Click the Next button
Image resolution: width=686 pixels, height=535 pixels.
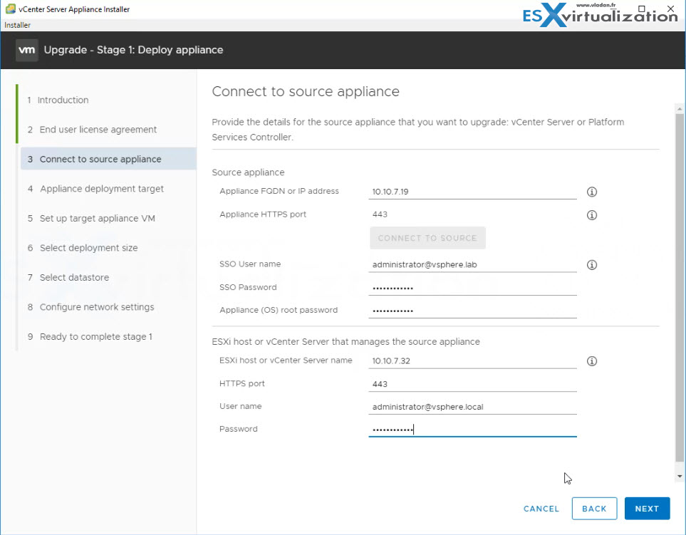tap(647, 509)
